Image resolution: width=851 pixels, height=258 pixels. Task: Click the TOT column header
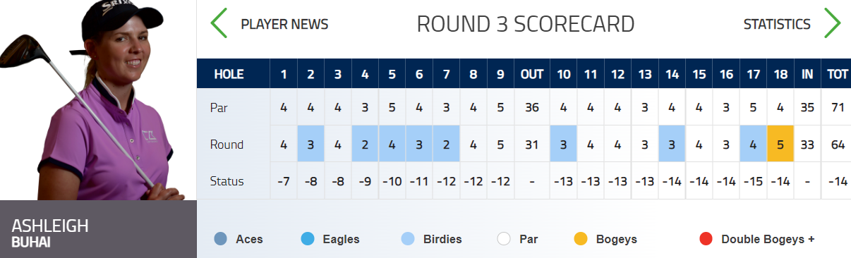pos(837,73)
